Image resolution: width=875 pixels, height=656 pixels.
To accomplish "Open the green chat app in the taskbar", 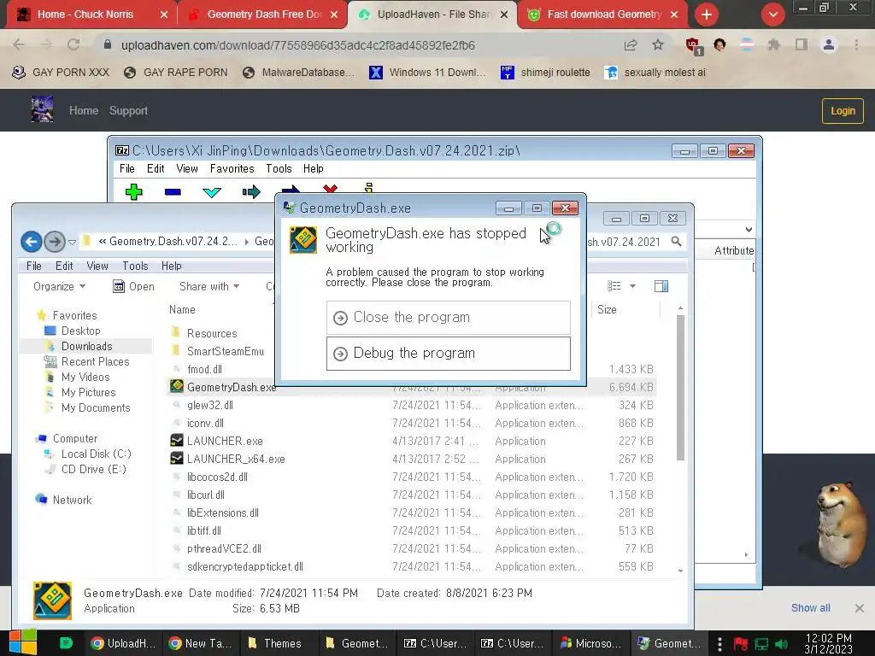I will [66, 643].
